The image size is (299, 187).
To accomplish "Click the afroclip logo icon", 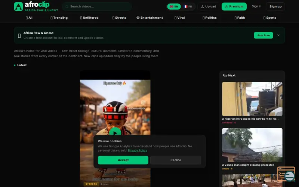I will (x=18, y=6).
